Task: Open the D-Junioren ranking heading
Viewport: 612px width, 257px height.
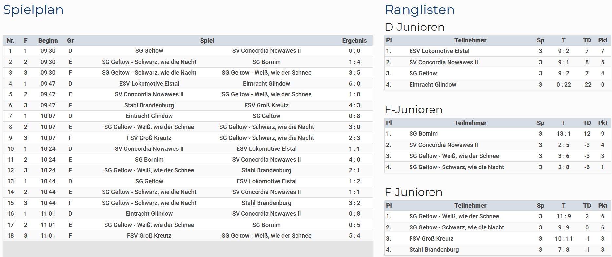Action: pyautogui.click(x=414, y=27)
